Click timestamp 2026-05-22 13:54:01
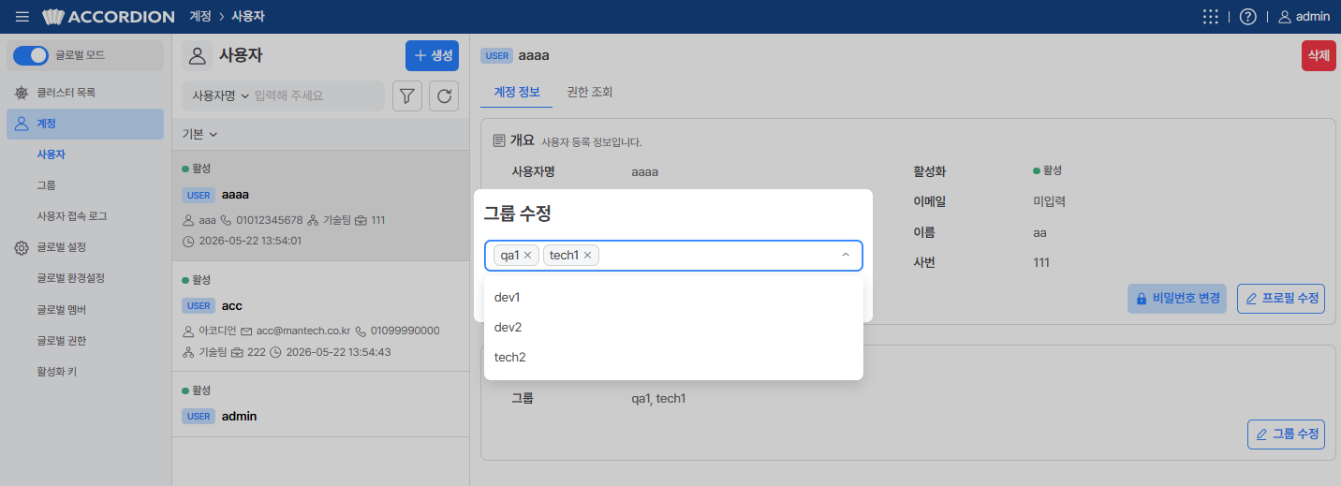 (250, 241)
